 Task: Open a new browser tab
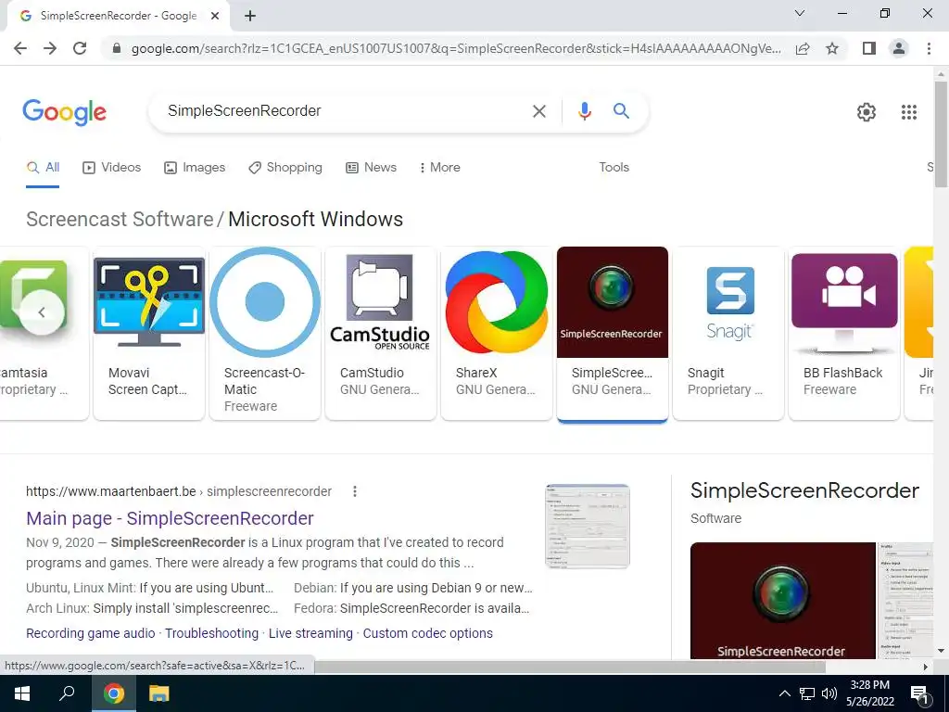point(250,16)
